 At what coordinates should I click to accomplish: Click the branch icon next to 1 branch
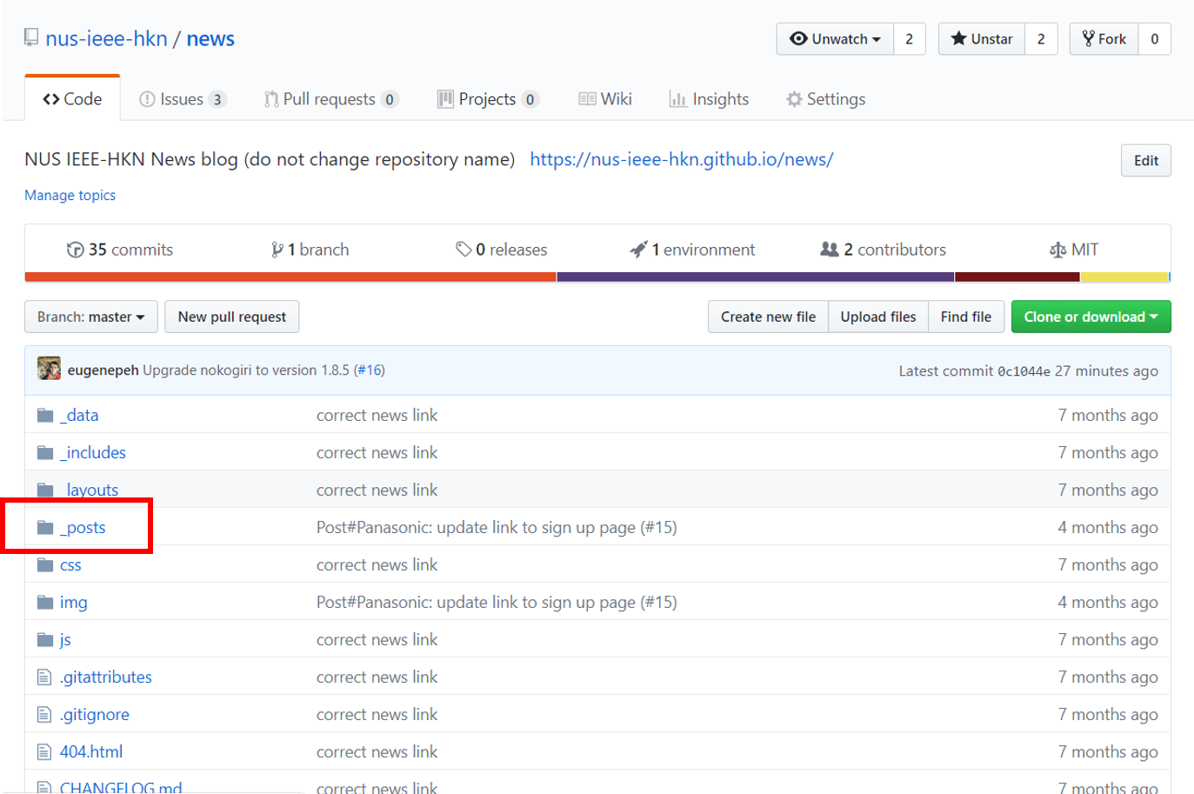[277, 250]
